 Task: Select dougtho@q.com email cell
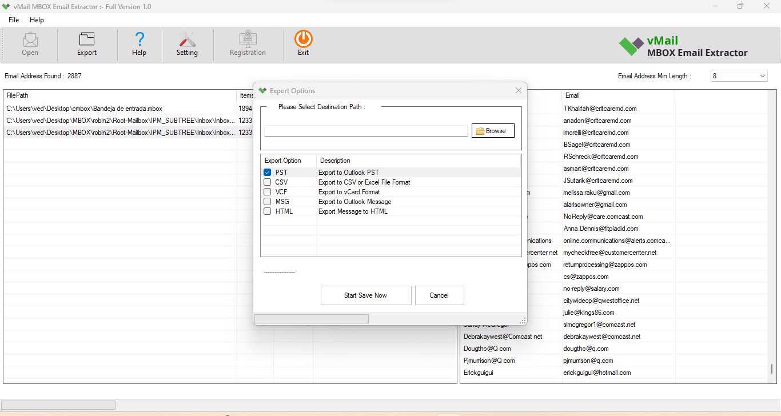[586, 349]
